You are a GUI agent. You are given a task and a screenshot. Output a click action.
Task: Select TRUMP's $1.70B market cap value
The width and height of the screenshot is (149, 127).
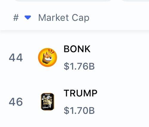[79, 110]
